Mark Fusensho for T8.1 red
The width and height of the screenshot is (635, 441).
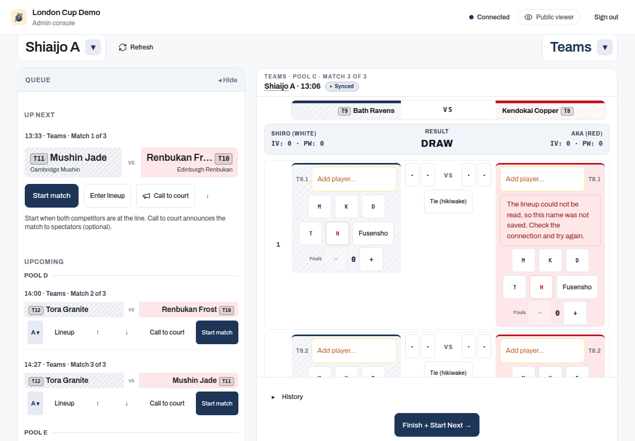(x=577, y=287)
